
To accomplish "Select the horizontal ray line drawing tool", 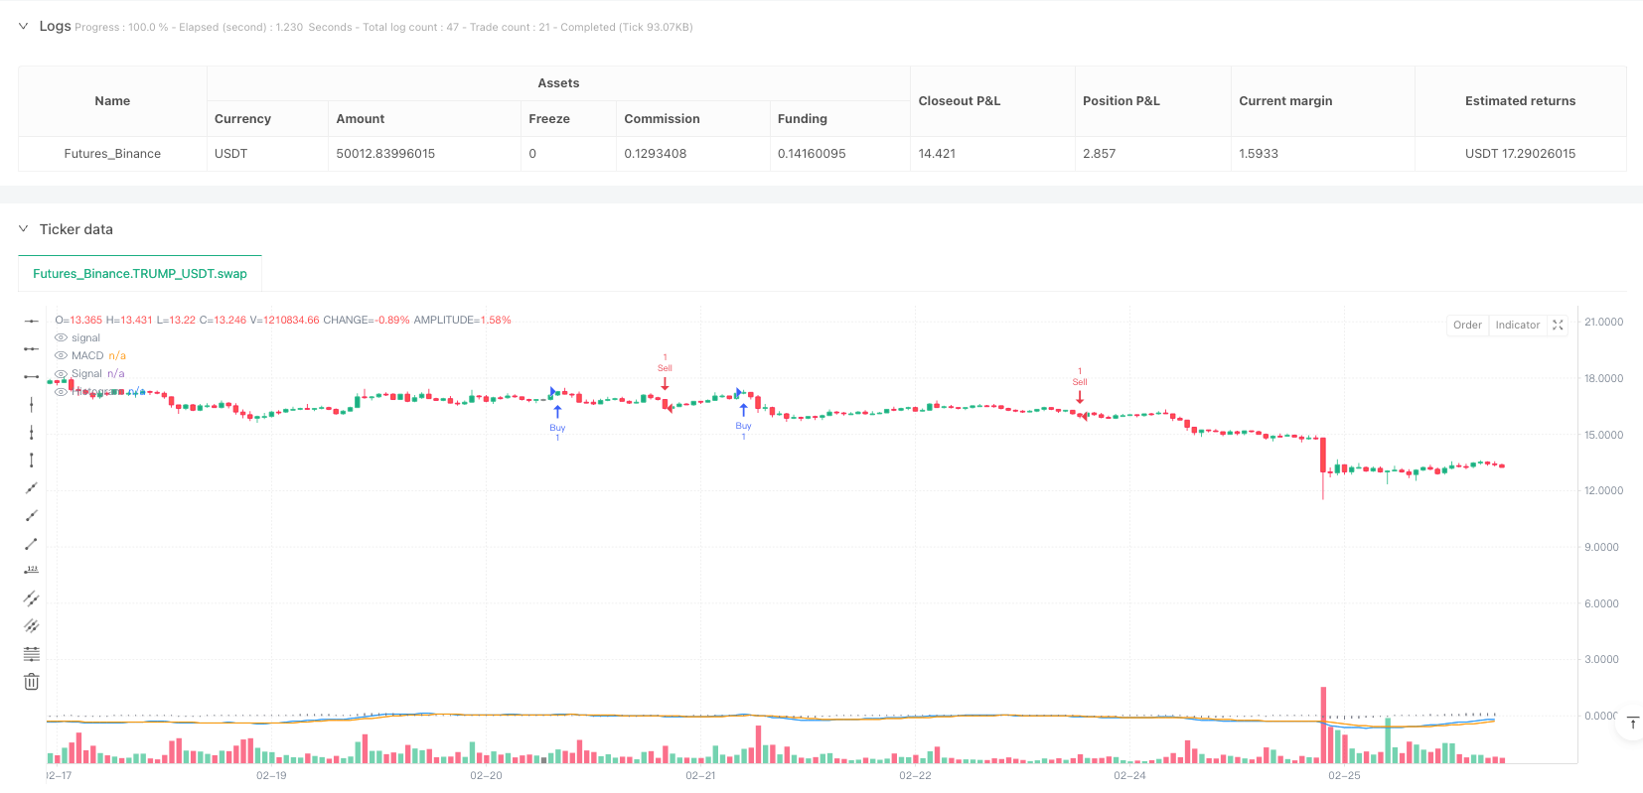I will pyautogui.click(x=32, y=348).
